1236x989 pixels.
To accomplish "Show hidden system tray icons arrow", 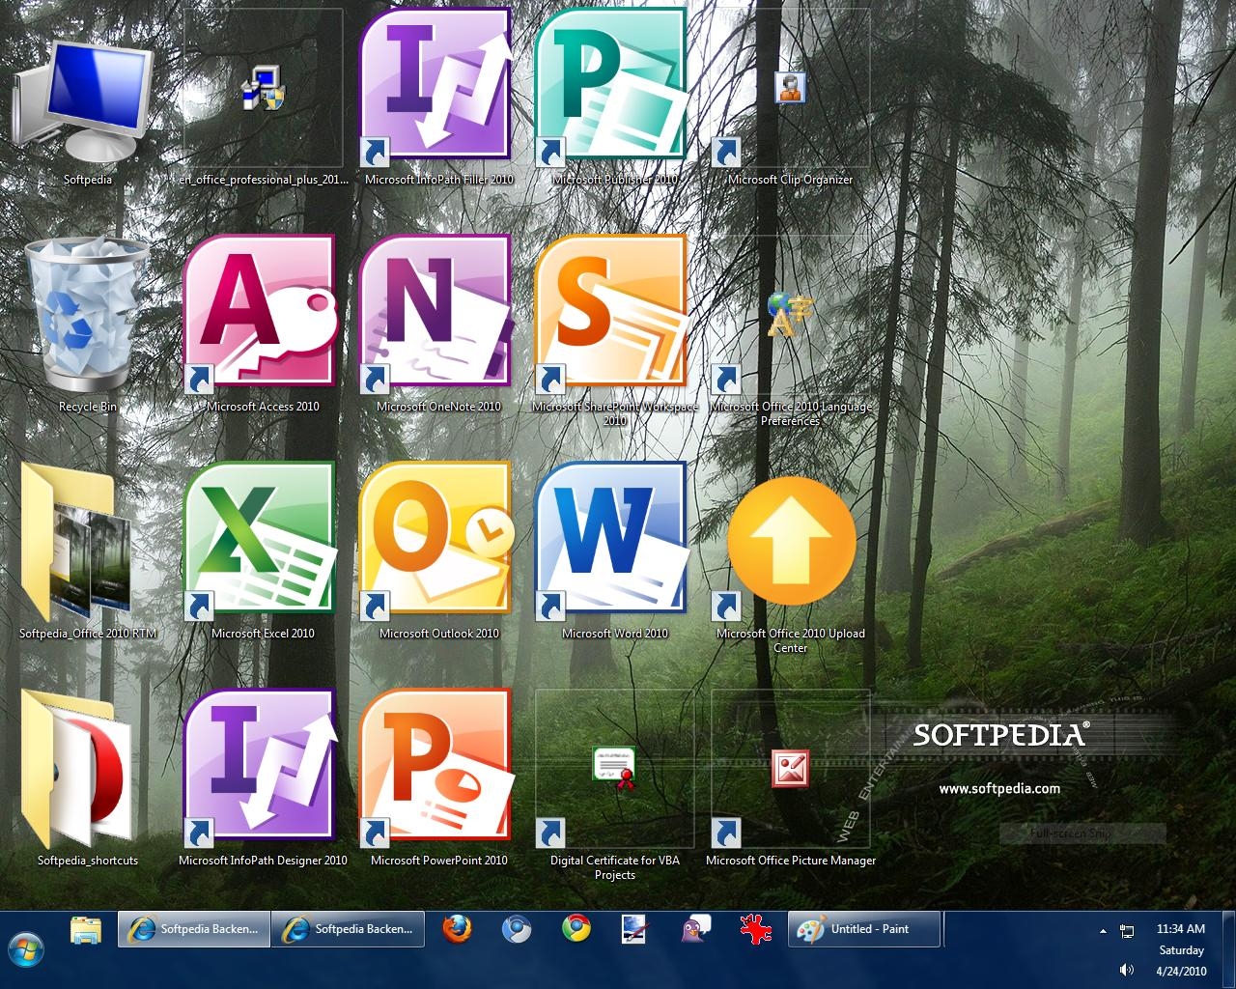I will (1103, 931).
